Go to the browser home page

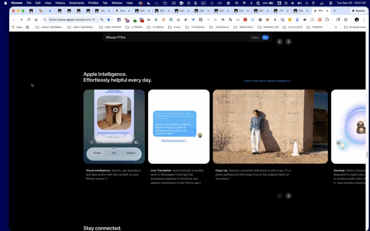point(36,20)
